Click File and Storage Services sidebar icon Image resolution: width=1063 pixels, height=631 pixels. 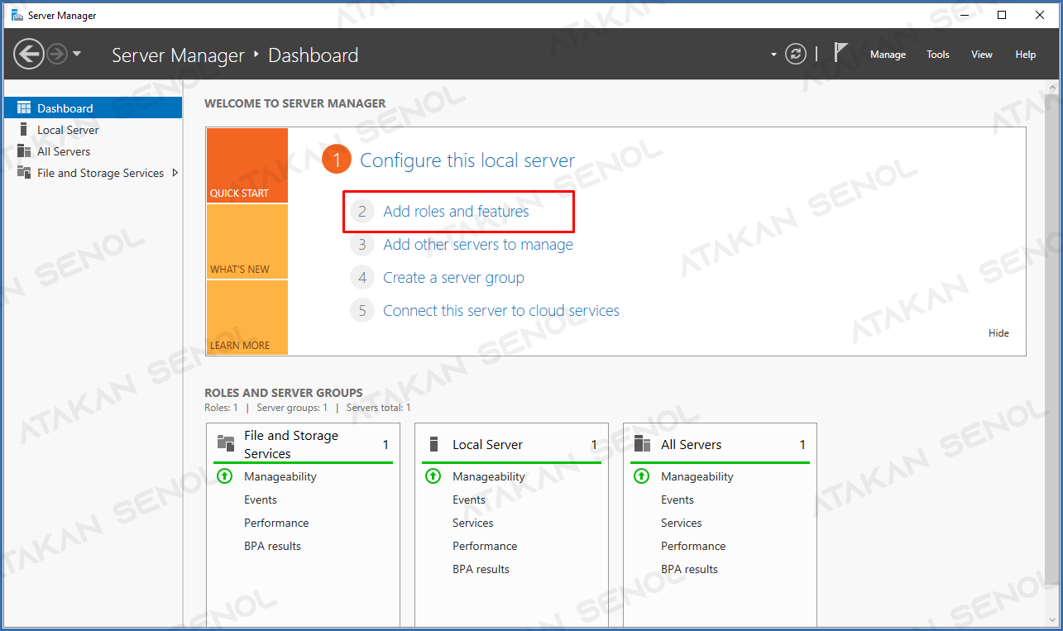coord(24,173)
